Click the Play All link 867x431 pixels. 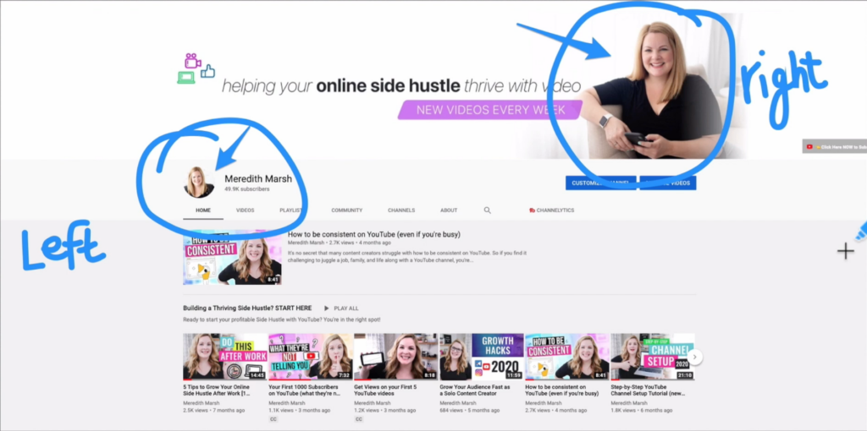(346, 308)
